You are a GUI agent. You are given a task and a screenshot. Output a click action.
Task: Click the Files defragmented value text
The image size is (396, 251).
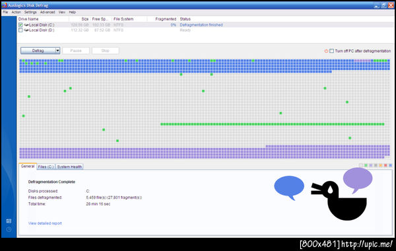pyautogui.click(x=114, y=197)
